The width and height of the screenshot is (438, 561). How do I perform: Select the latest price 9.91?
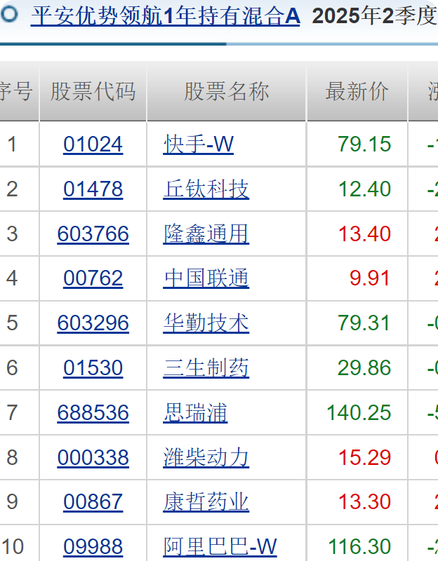coord(370,278)
